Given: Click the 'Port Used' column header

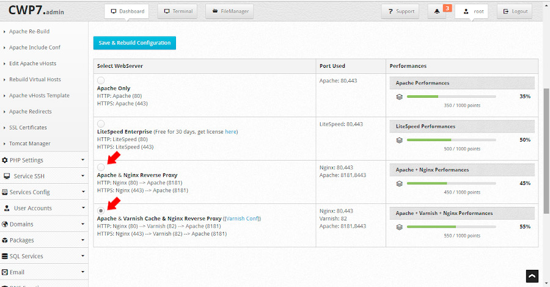Looking at the screenshot, I should (x=332, y=66).
